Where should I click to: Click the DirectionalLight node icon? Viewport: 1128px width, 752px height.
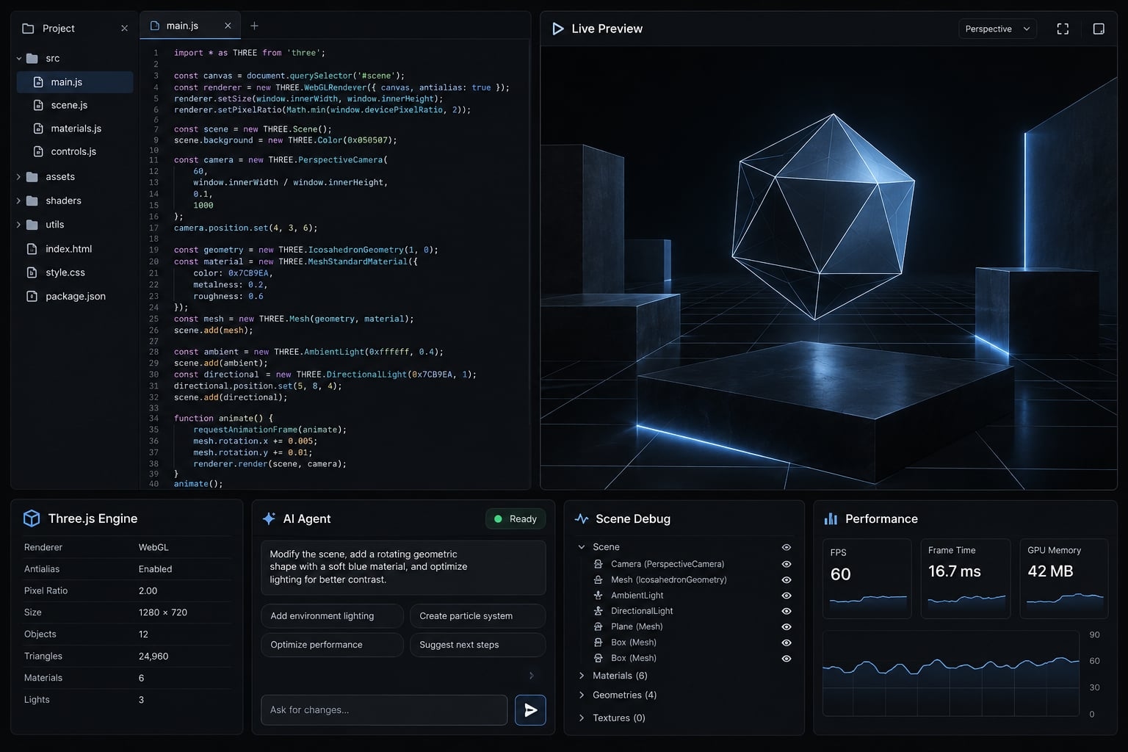pyautogui.click(x=598, y=611)
